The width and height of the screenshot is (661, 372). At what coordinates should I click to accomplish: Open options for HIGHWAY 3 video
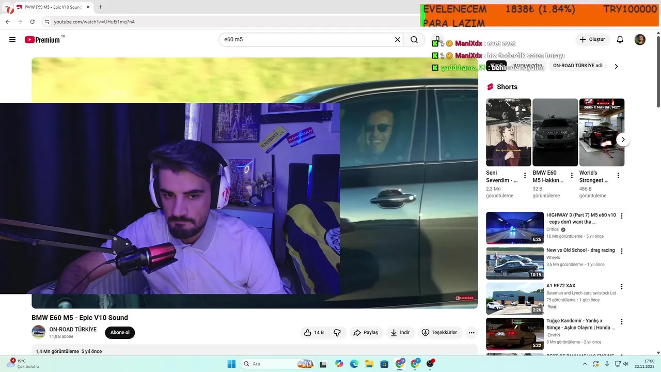tap(622, 216)
